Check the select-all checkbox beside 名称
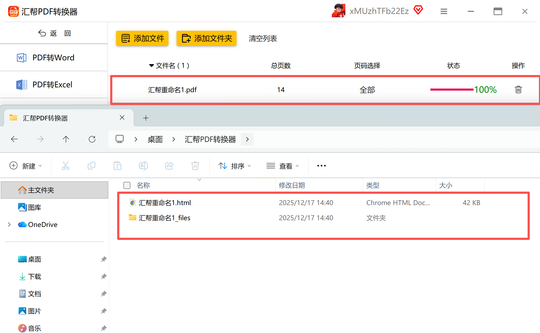Image resolution: width=540 pixels, height=333 pixels. [127, 185]
